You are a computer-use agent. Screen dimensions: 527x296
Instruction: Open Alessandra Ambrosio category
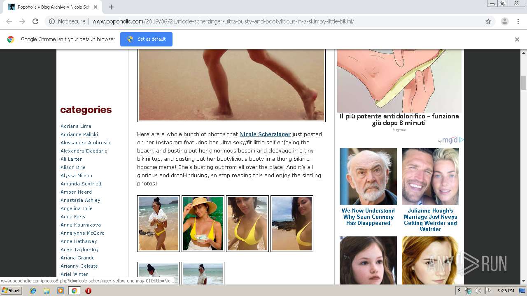[x=85, y=143]
